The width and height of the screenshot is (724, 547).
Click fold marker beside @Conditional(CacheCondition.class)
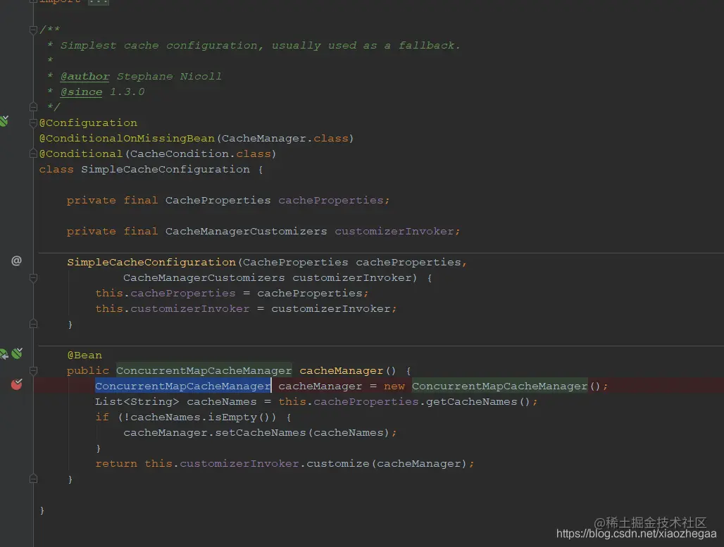point(33,153)
